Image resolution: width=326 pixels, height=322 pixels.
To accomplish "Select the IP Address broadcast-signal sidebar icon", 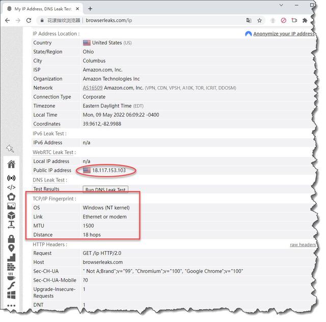I will click(x=11, y=178).
